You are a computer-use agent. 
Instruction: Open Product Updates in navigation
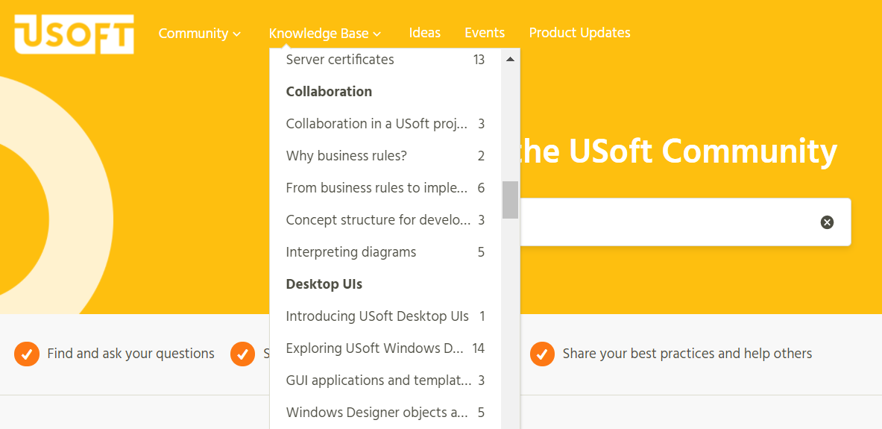click(x=580, y=33)
